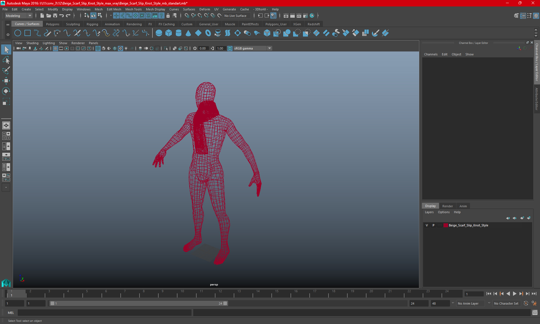This screenshot has height=324, width=540.
Task: Switch to the Render layer tab
Action: 447,206
